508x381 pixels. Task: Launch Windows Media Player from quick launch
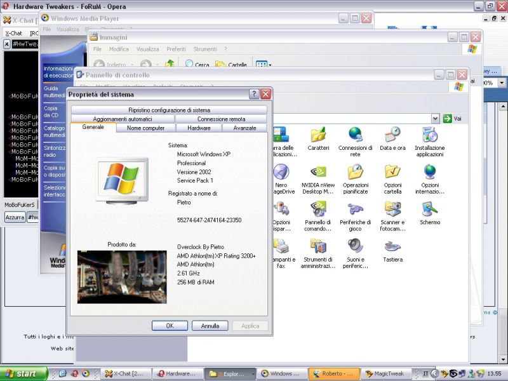[x=86, y=373]
